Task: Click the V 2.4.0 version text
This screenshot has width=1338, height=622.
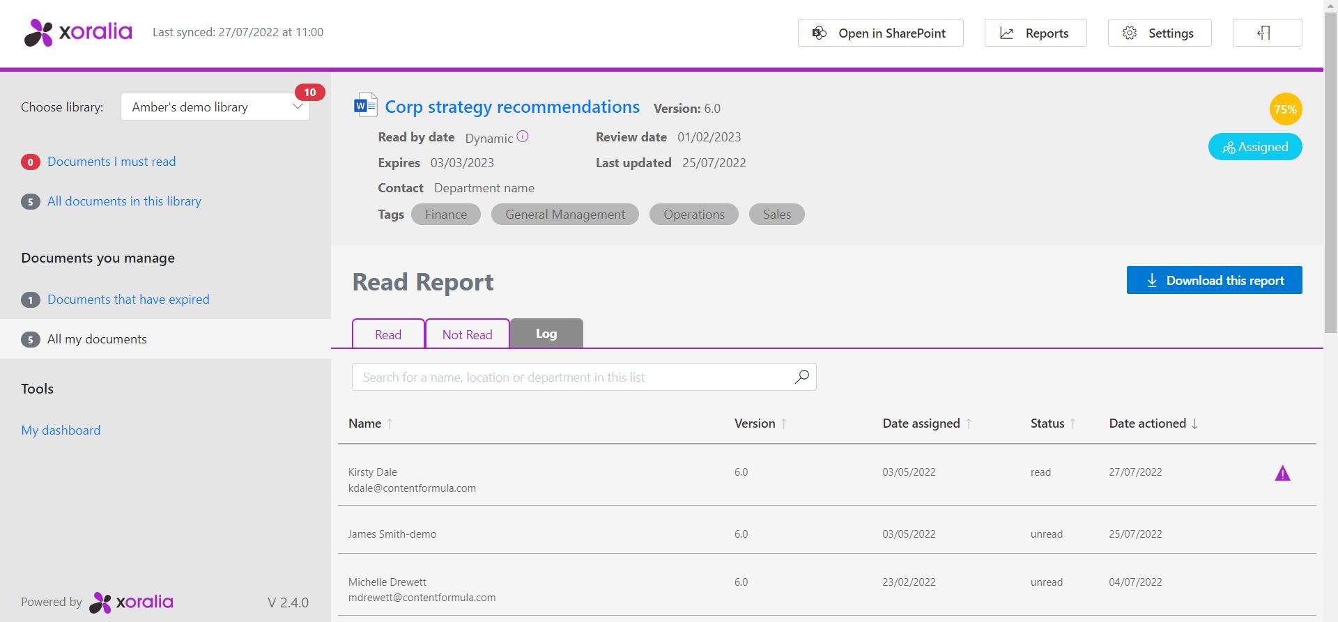Action: (288, 603)
